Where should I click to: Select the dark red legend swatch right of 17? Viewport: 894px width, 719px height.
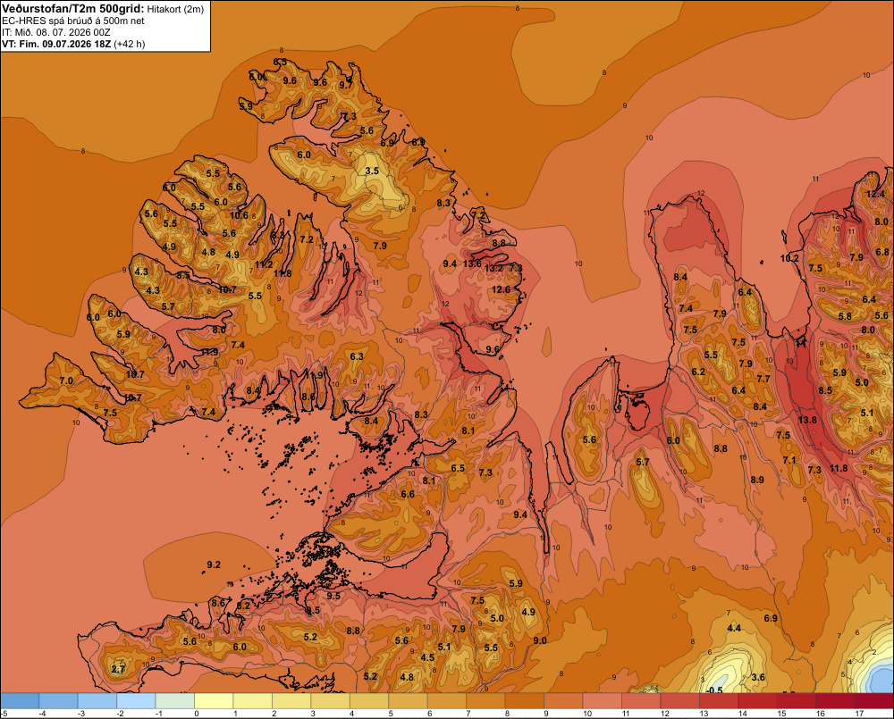tap(874, 701)
